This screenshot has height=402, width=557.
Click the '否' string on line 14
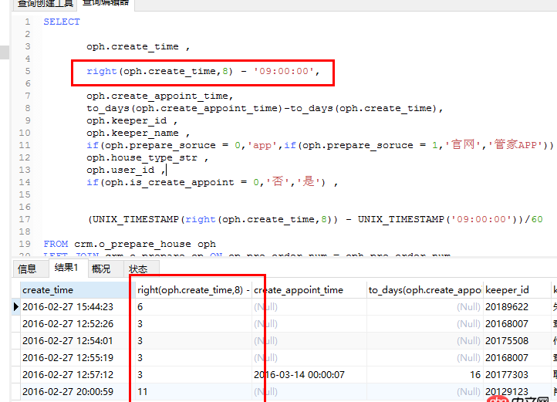(278, 182)
